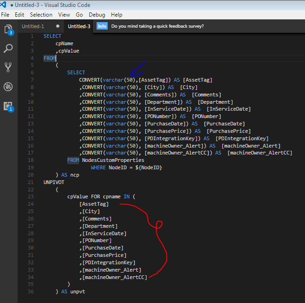
Task: Click [PurchaseDate] alias on line 13
Action: 224,124
